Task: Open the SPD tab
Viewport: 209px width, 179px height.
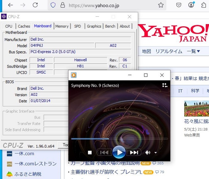Action: pos(78,26)
